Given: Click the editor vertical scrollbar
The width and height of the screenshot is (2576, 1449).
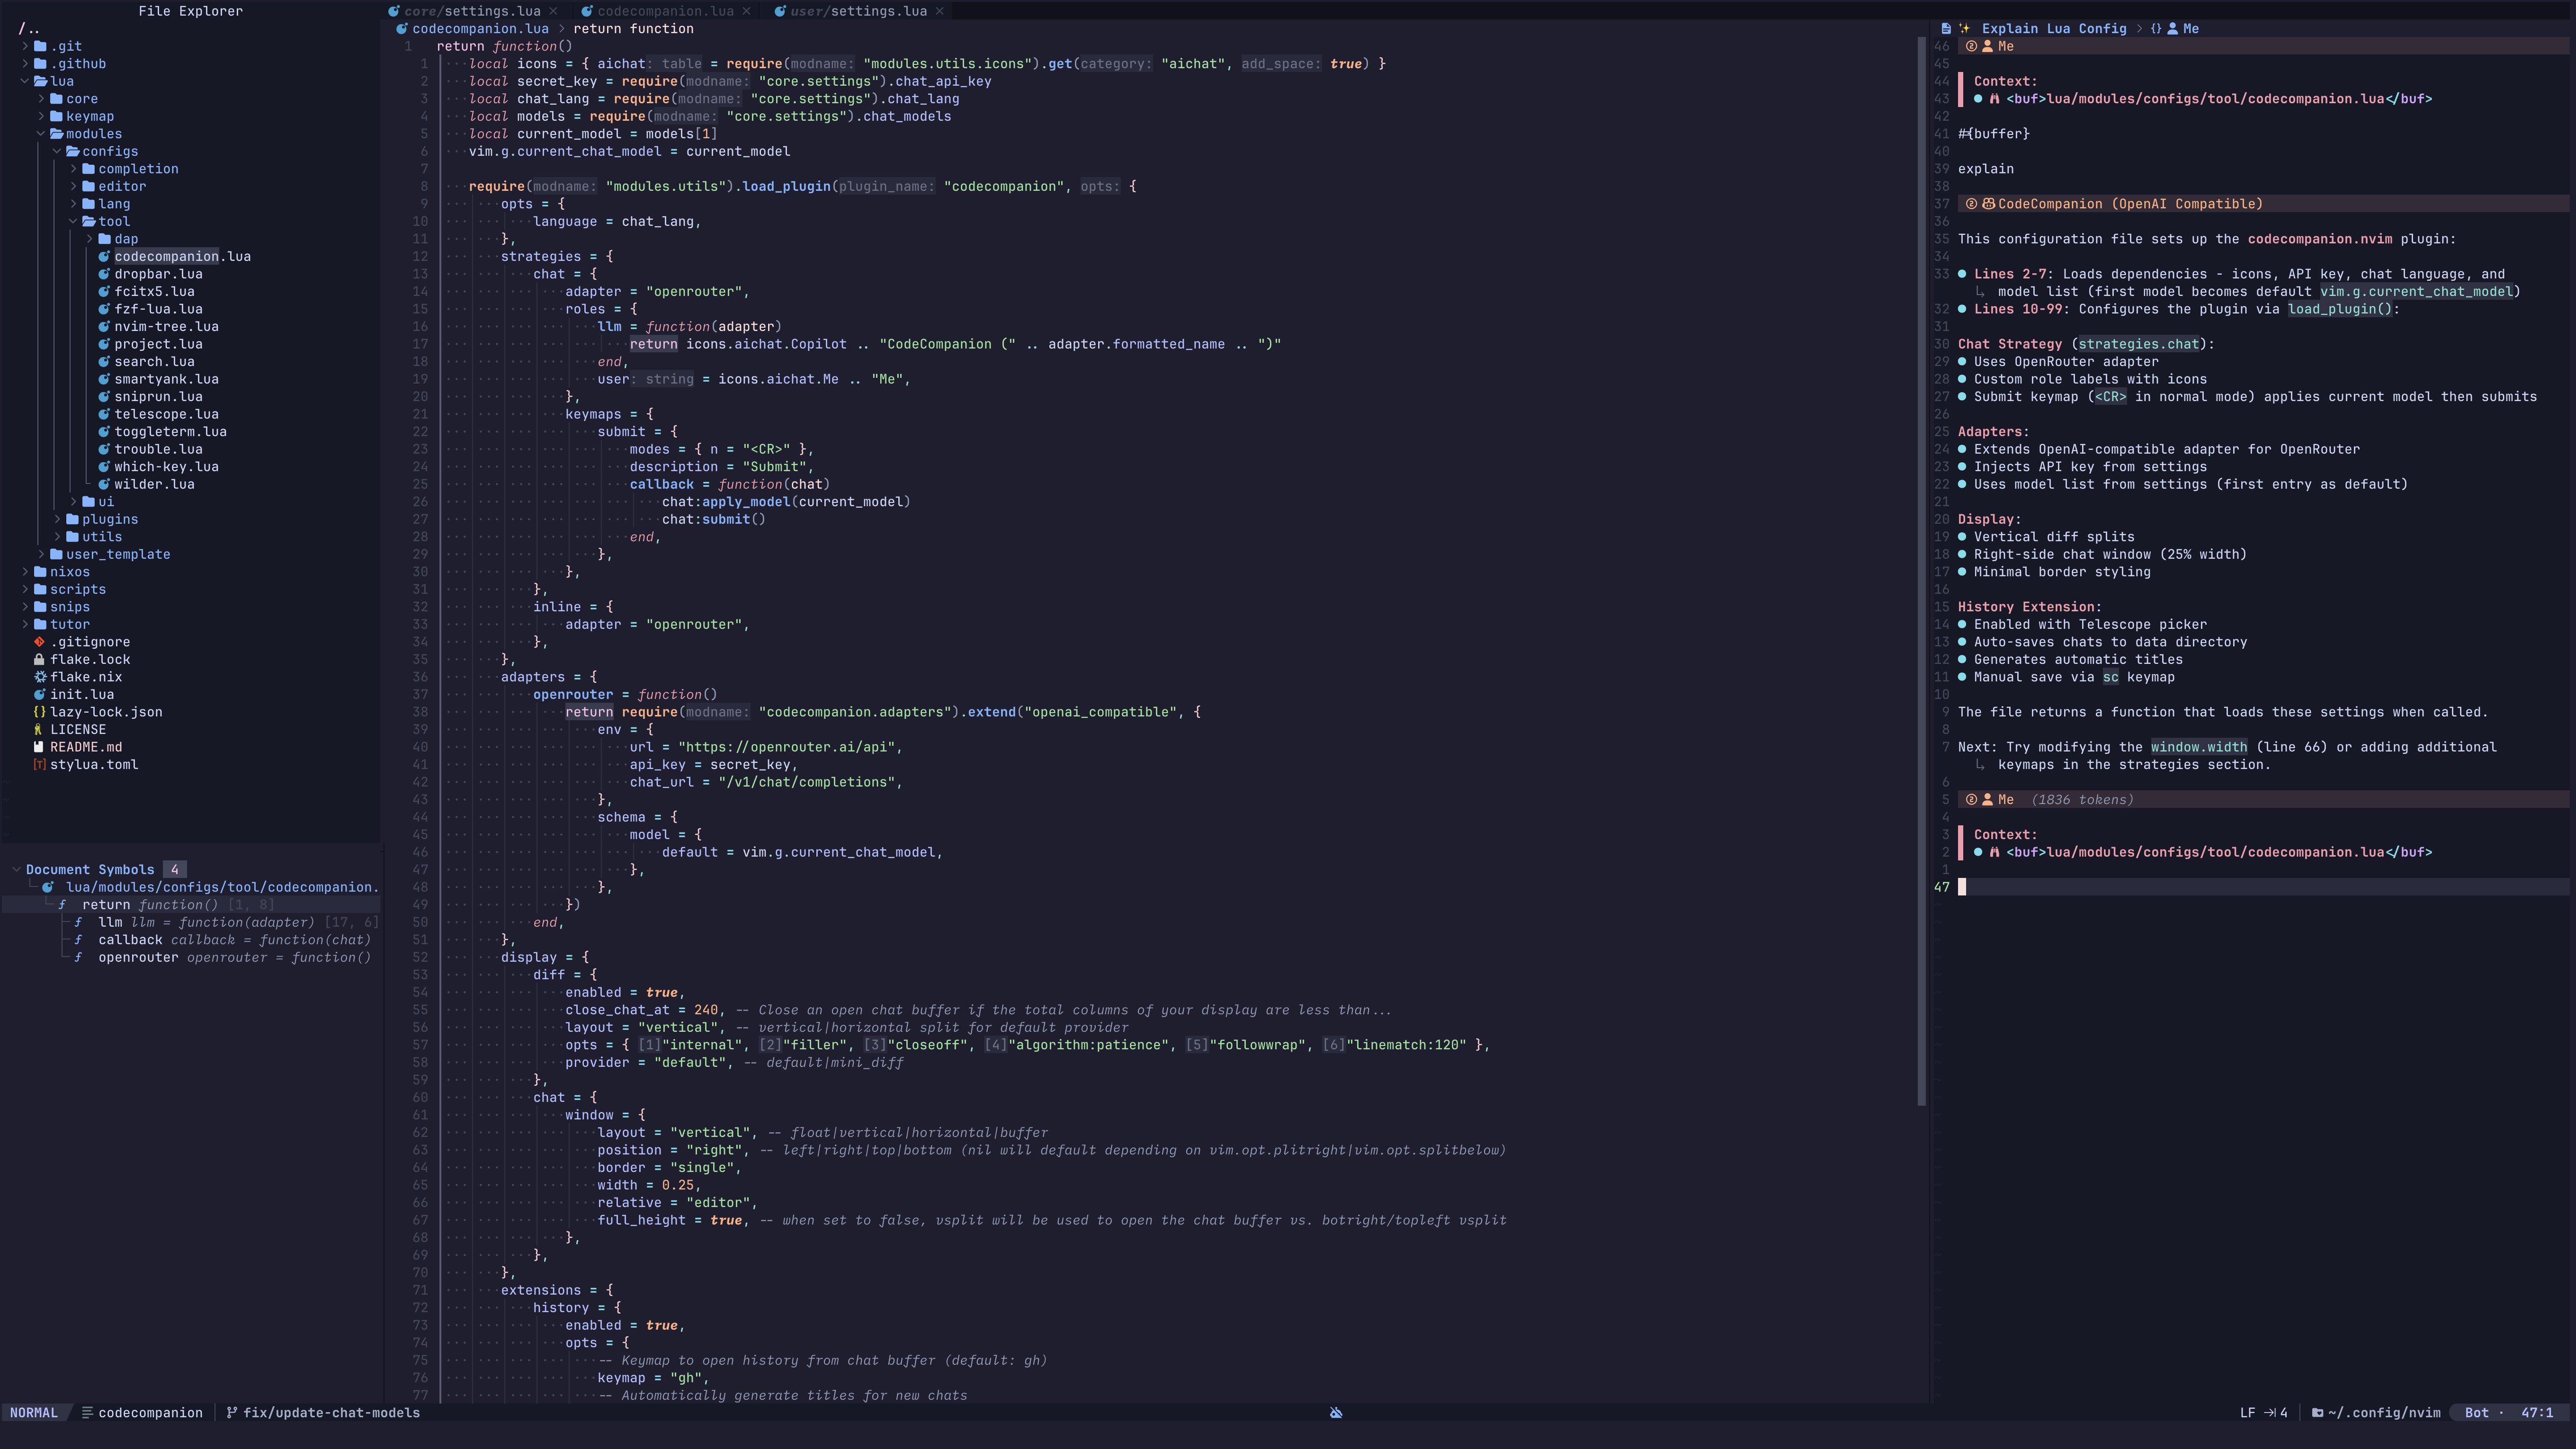Looking at the screenshot, I should [1921, 570].
